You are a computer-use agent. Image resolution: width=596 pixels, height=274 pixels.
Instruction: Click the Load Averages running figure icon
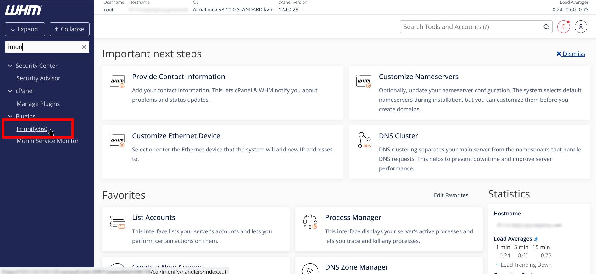(x=536, y=239)
